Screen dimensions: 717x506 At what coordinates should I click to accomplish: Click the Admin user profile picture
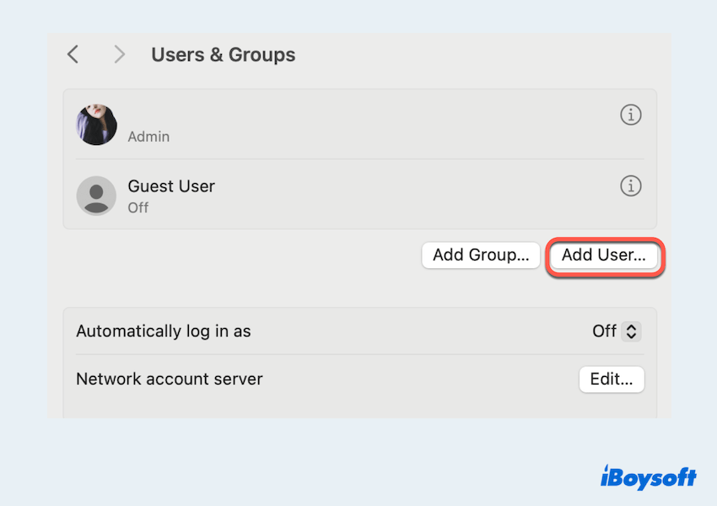click(97, 125)
